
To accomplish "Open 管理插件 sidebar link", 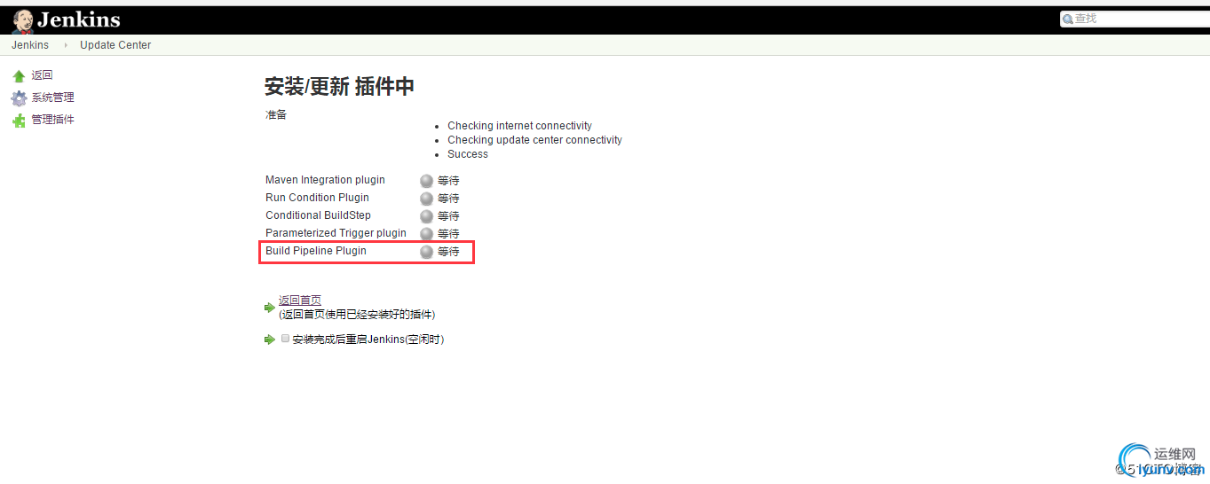I will click(x=53, y=120).
